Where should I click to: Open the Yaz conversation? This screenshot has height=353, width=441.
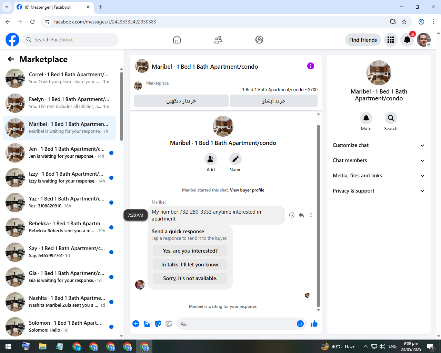pos(59,203)
